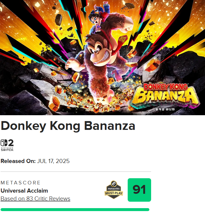Click the Donkey Kong Bananza hero artwork
The image size is (205, 214).
102,57
